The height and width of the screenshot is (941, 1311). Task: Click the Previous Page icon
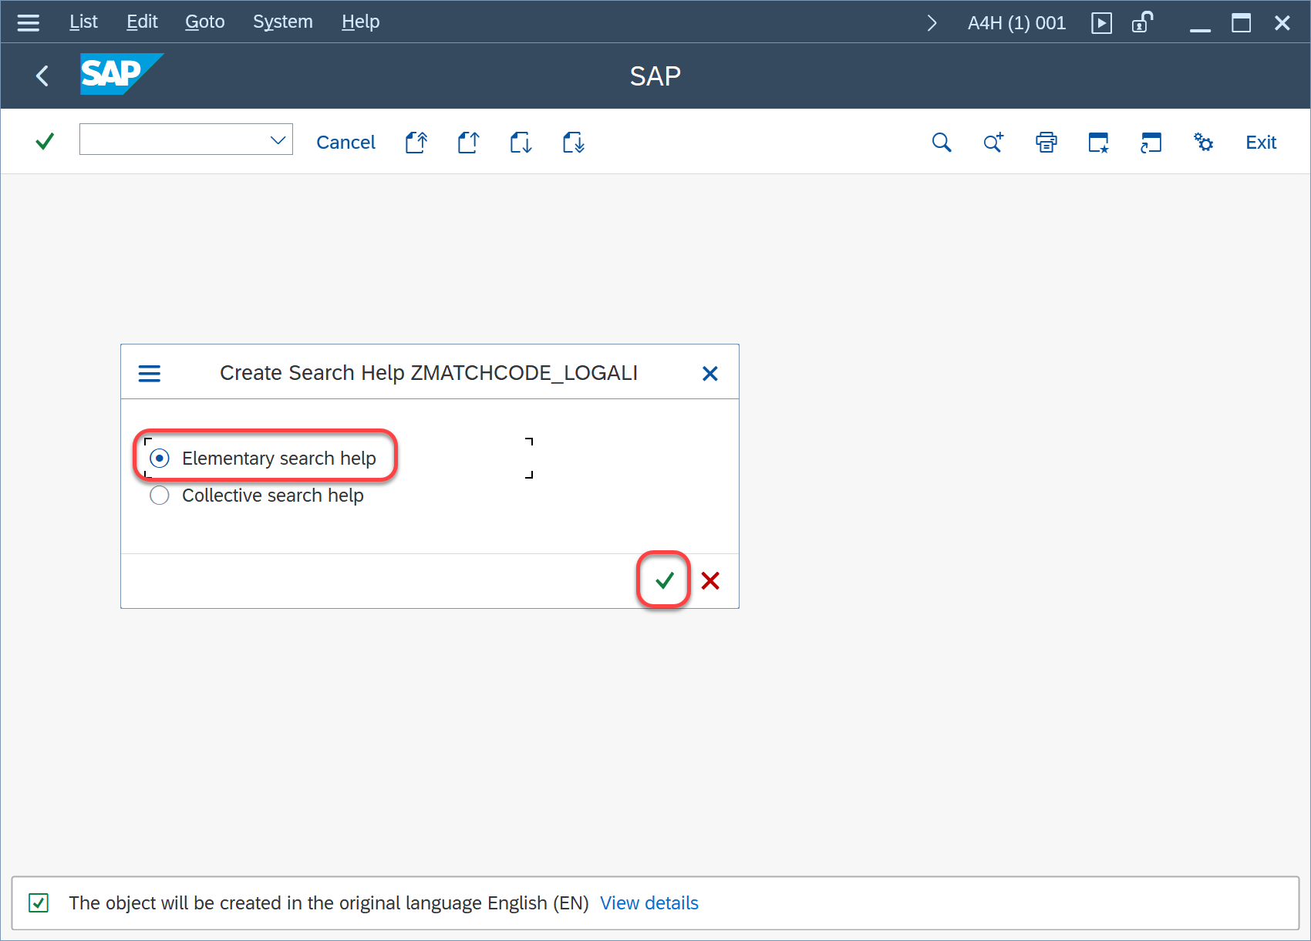click(468, 143)
